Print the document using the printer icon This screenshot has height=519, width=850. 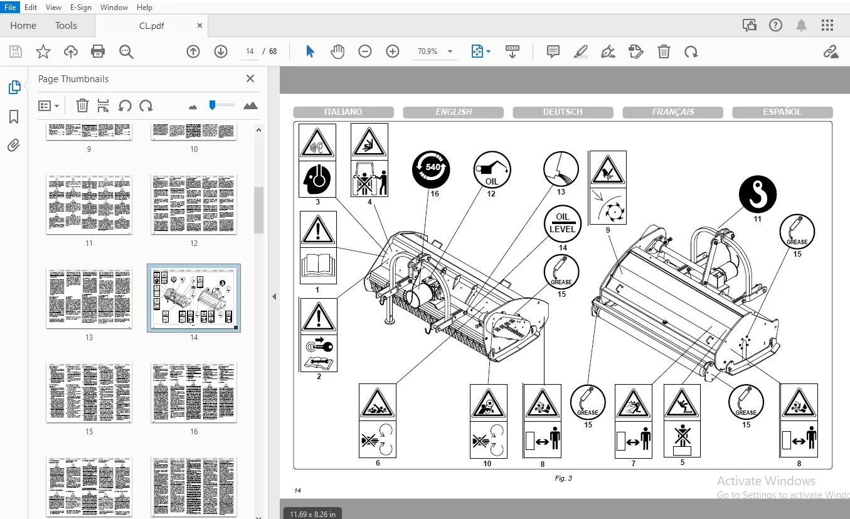tap(98, 51)
